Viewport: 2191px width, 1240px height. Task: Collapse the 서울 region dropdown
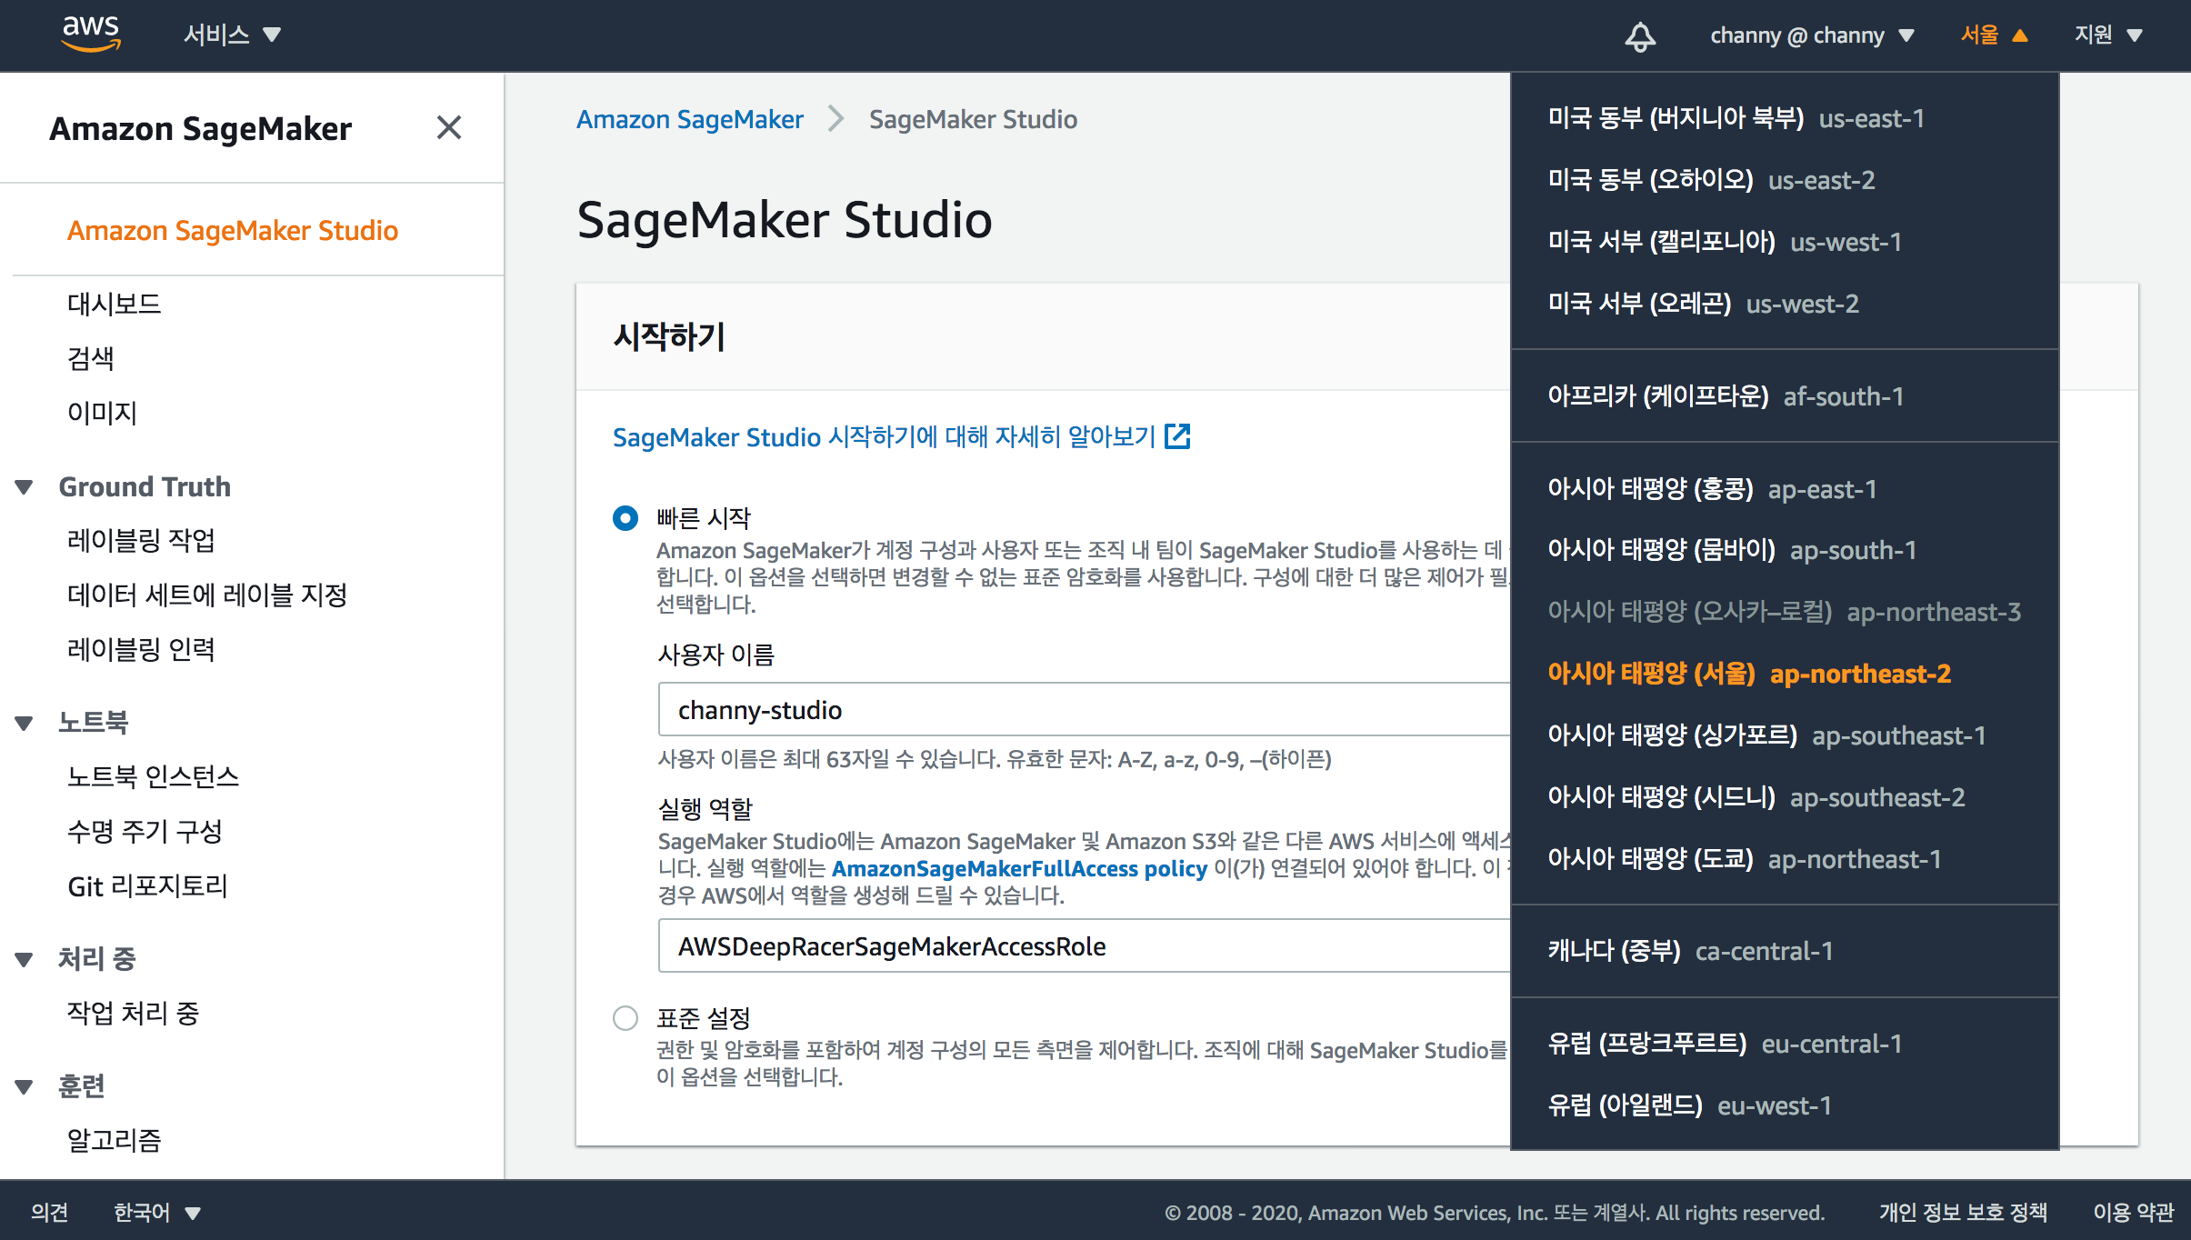(x=1994, y=35)
